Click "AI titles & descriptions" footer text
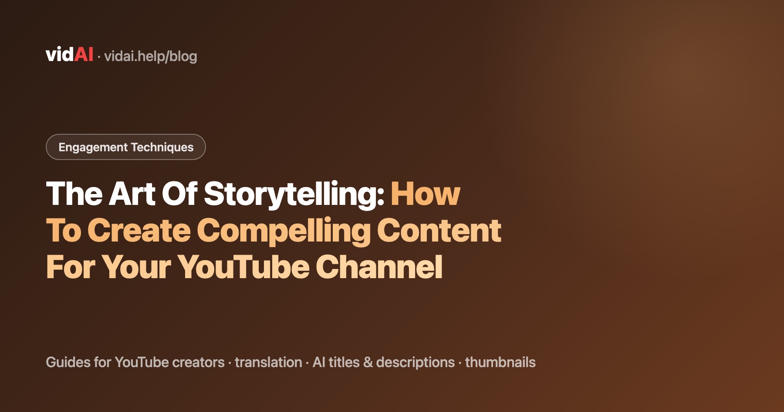784x412 pixels. click(383, 362)
